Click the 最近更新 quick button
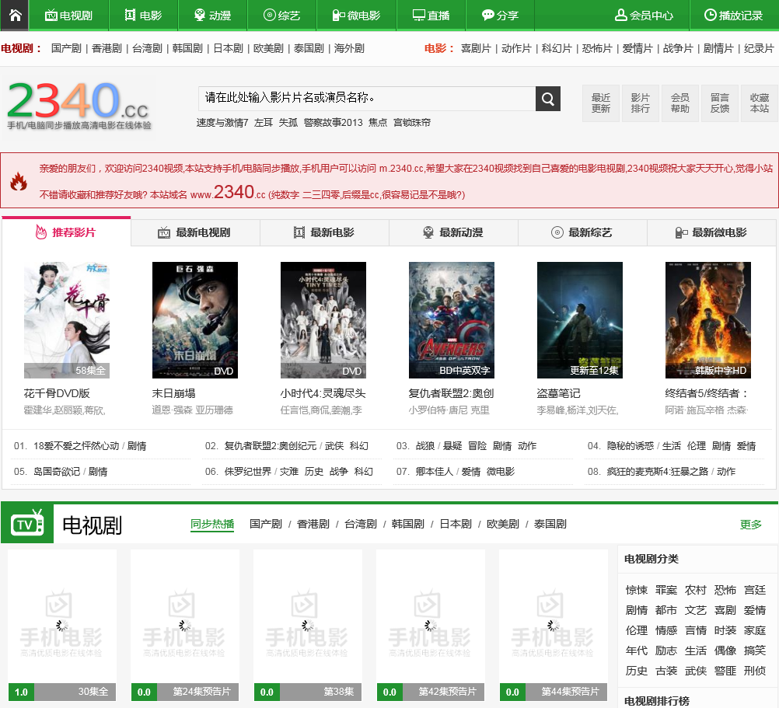779x708 pixels. [x=601, y=103]
